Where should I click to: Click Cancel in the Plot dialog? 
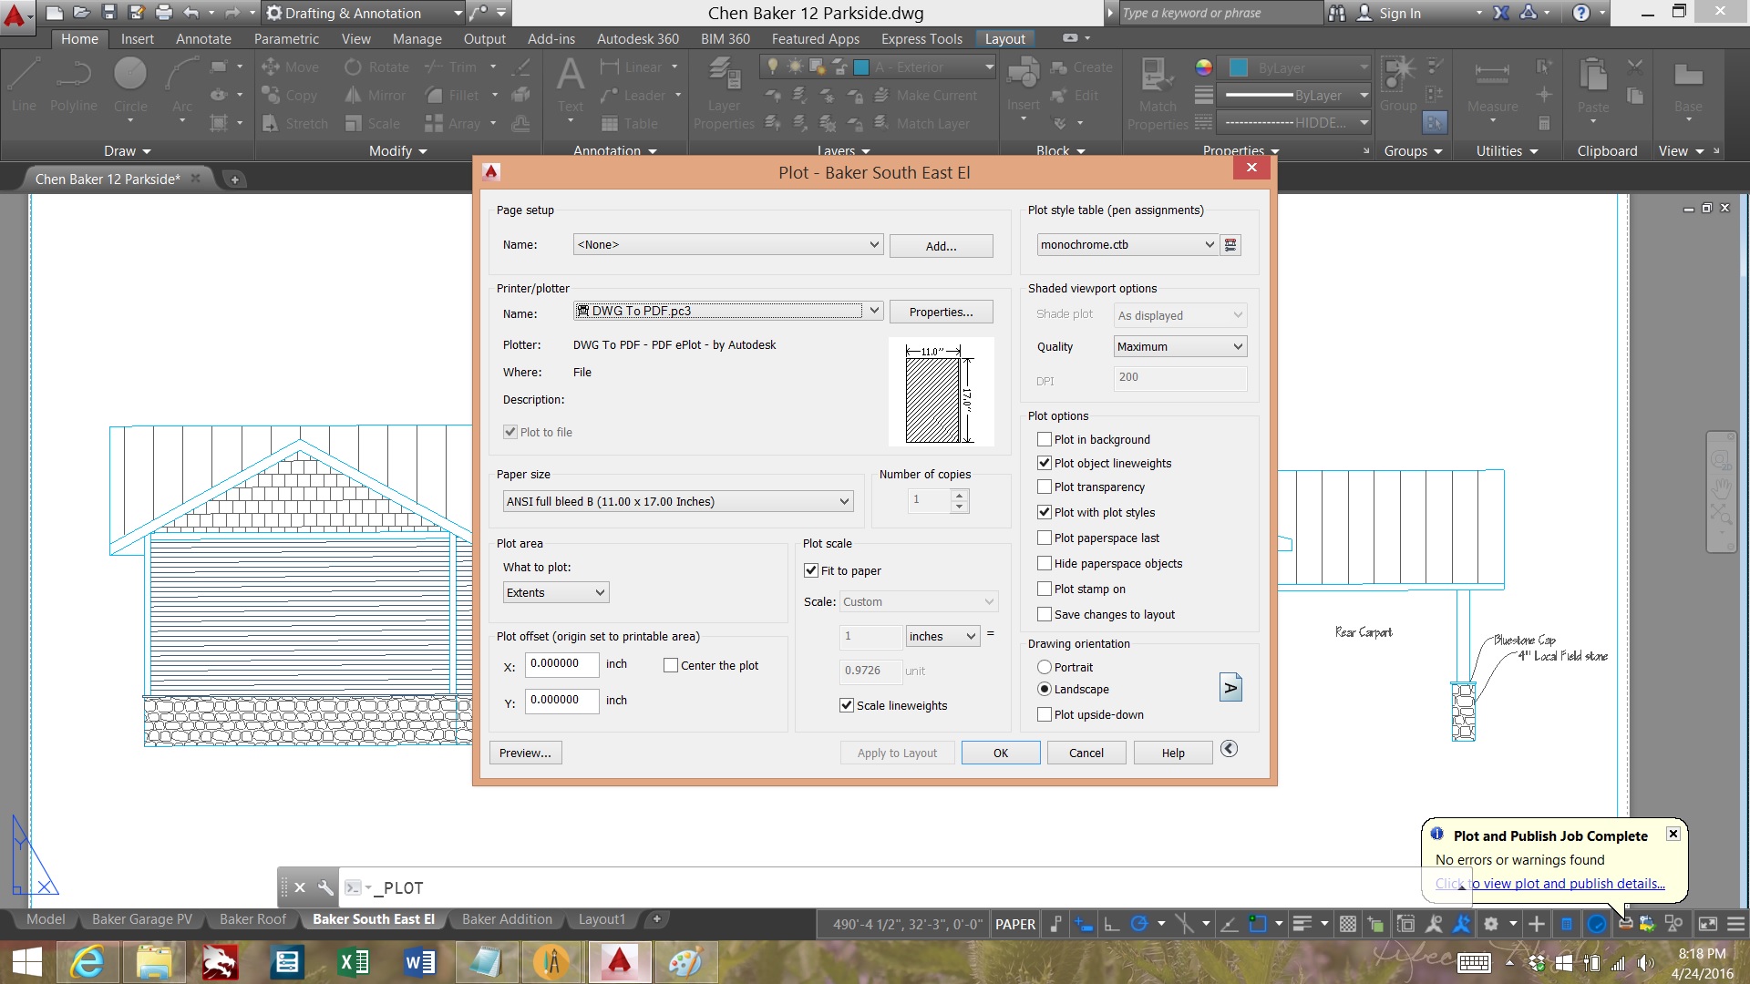click(x=1086, y=753)
